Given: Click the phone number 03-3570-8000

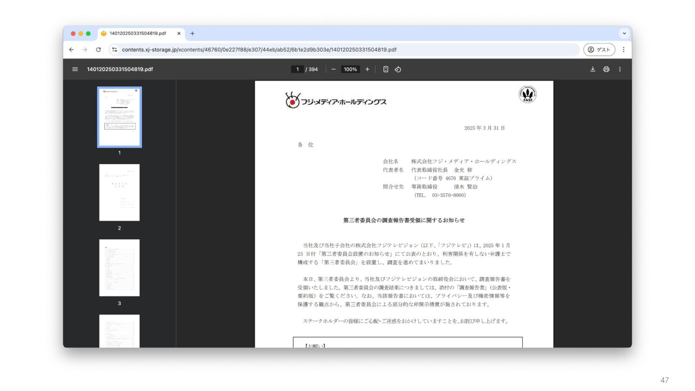Looking at the screenshot, I should pyautogui.click(x=449, y=195).
